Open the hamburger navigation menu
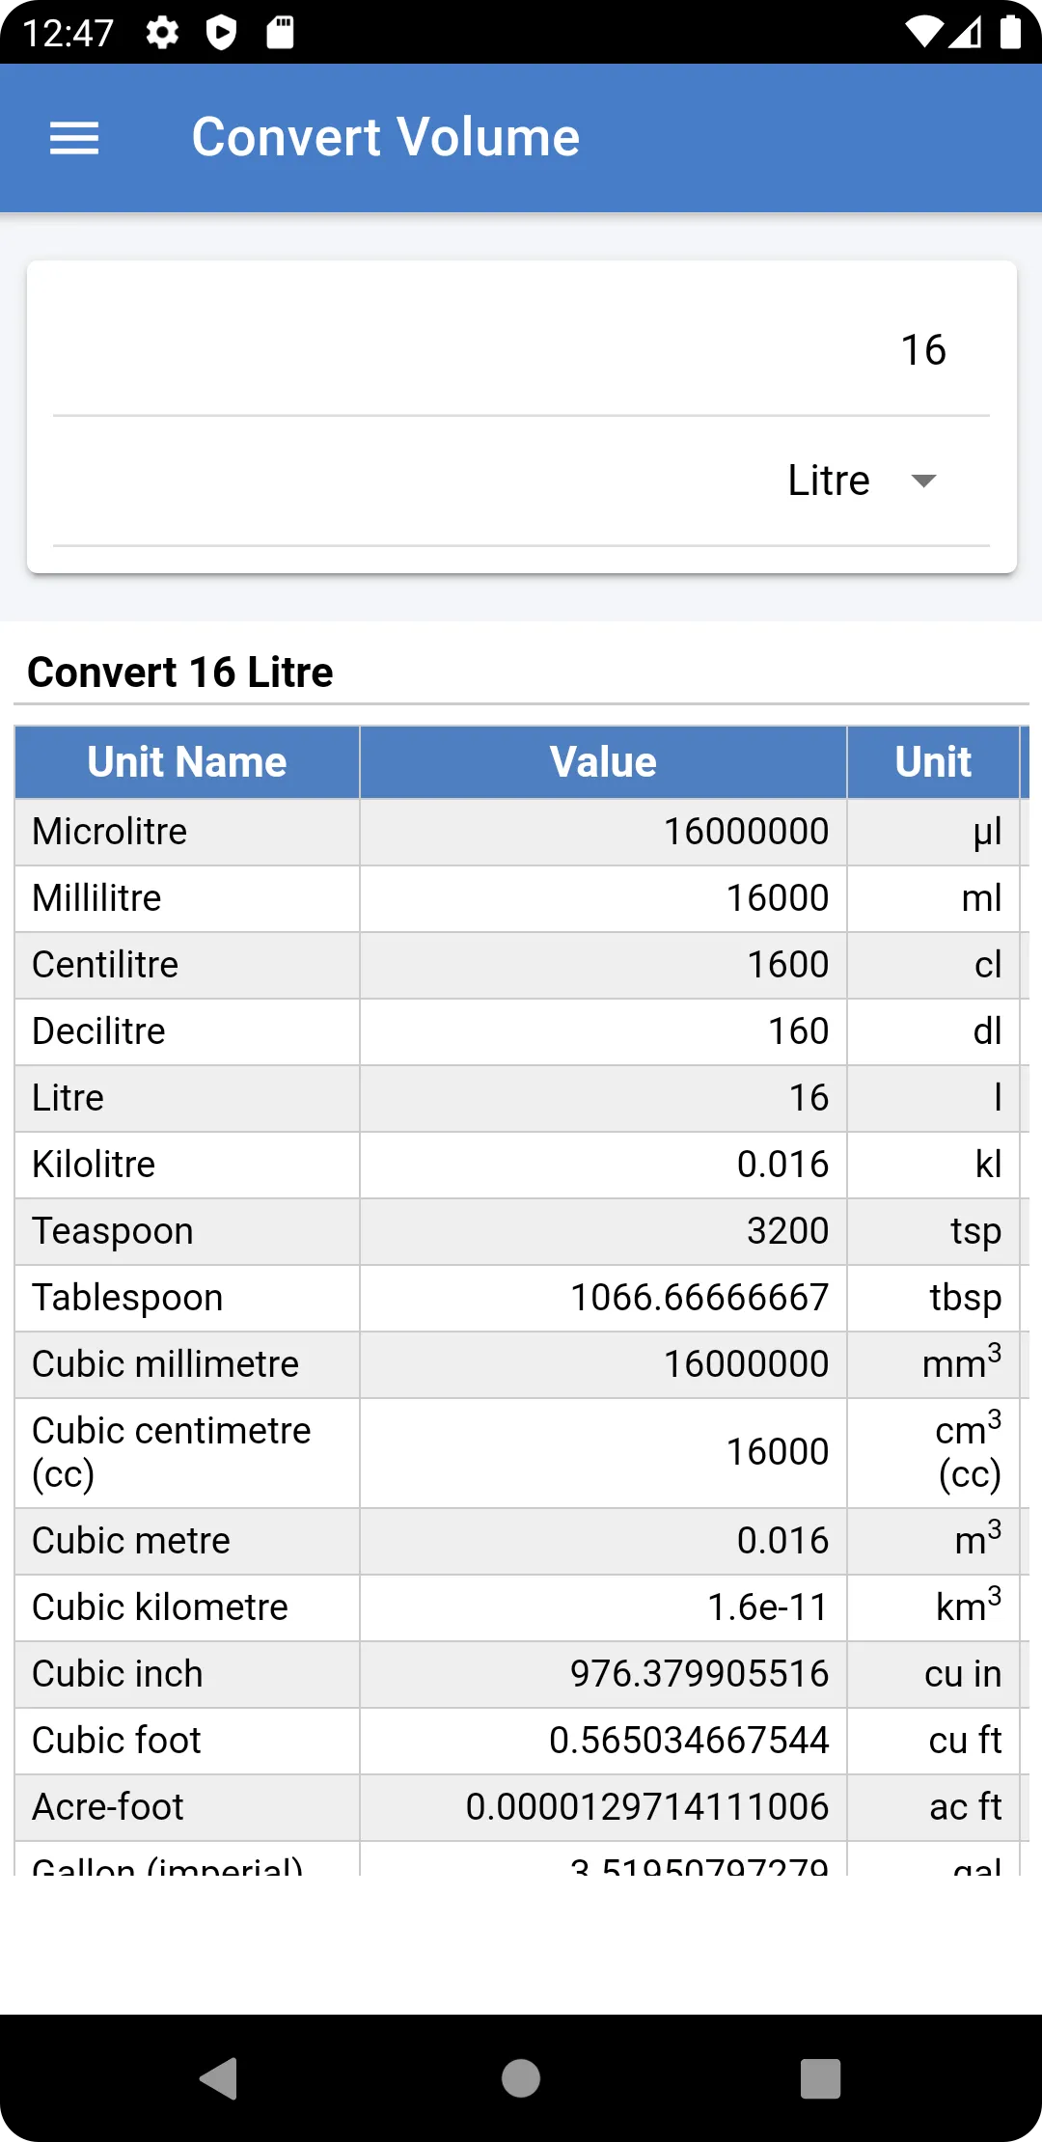Image resolution: width=1042 pixels, height=2142 pixels. [74, 138]
